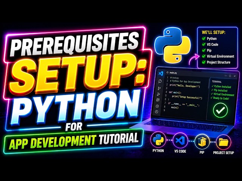Click the 'WE'LL SETUP:' heading
The height and width of the screenshot is (181, 242).
pos(213,32)
